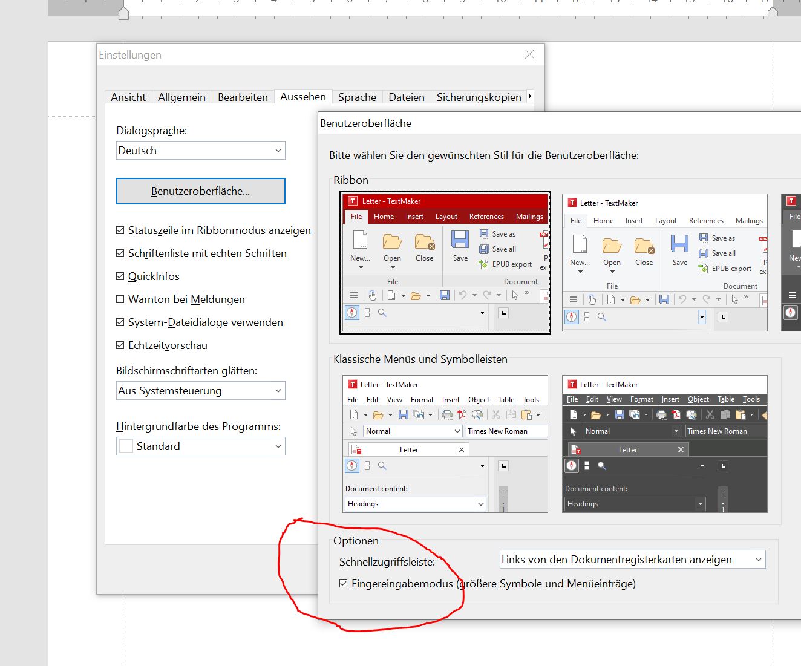Choose the red Ribbon style thumbnail

[x=445, y=263]
